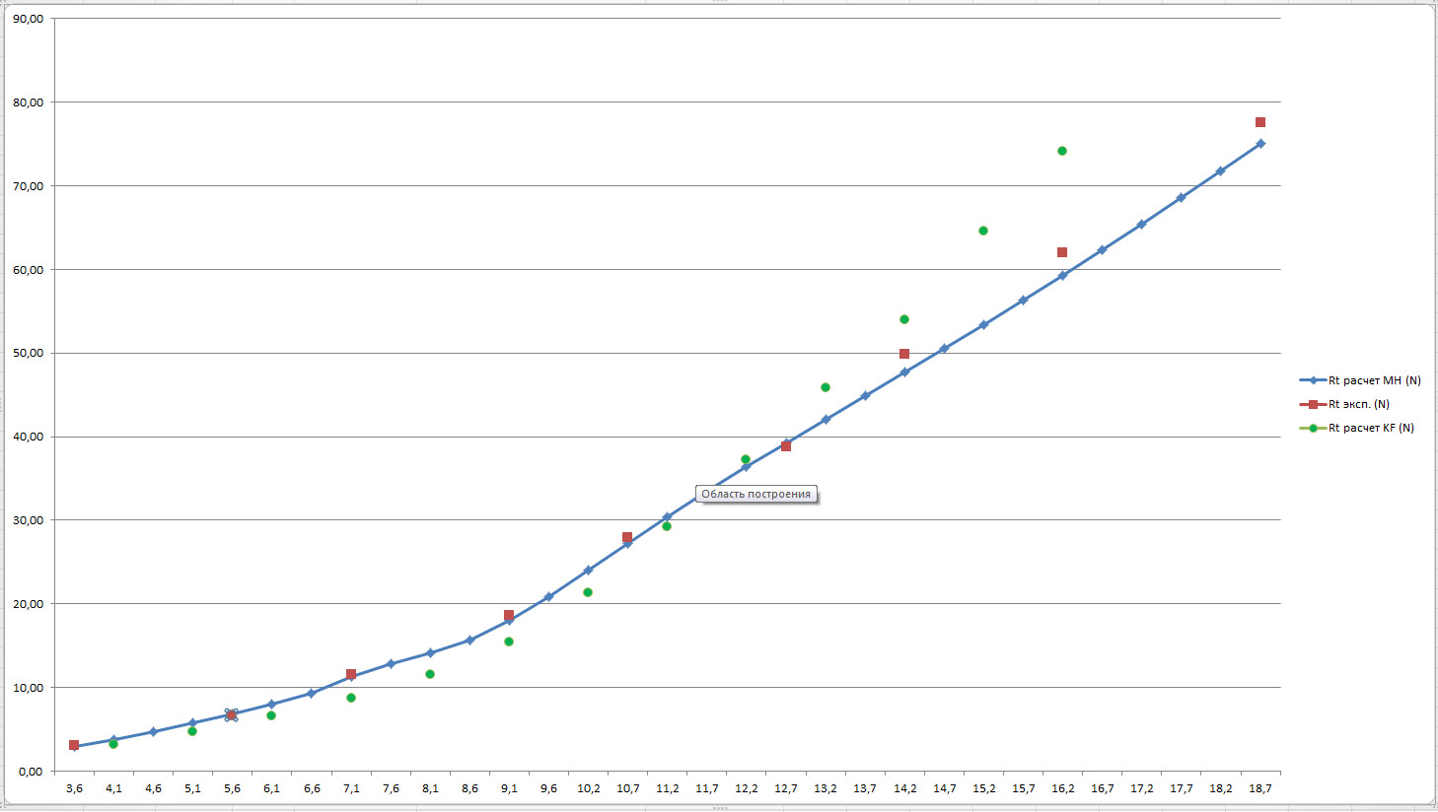Viewport: 1438px width, 812px height.
Task: Select the topmost green circle data point
Action: (x=1062, y=151)
